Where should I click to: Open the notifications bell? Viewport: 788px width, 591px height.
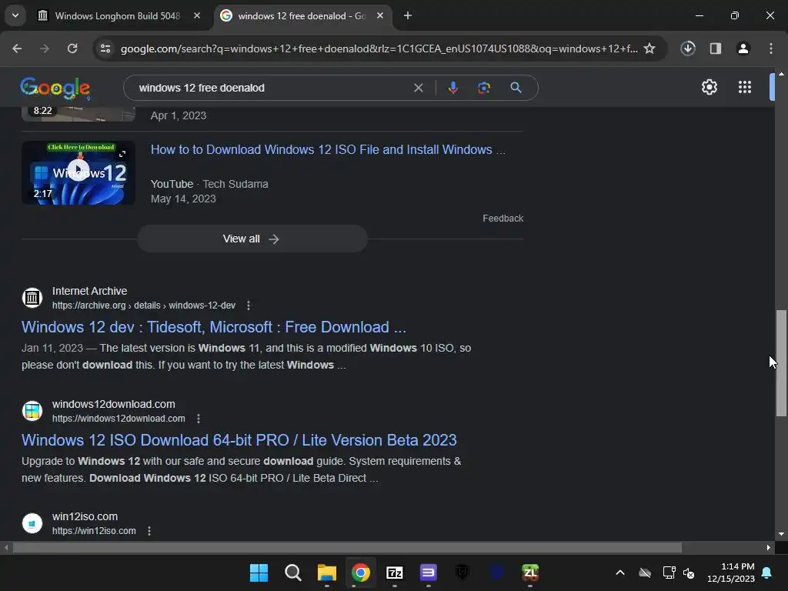(x=767, y=573)
